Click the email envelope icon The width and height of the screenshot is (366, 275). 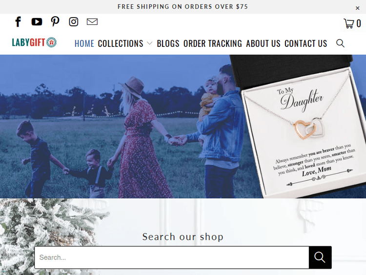(x=92, y=21)
